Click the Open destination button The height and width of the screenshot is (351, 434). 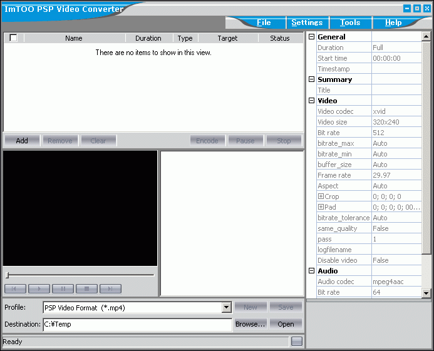pos(286,324)
